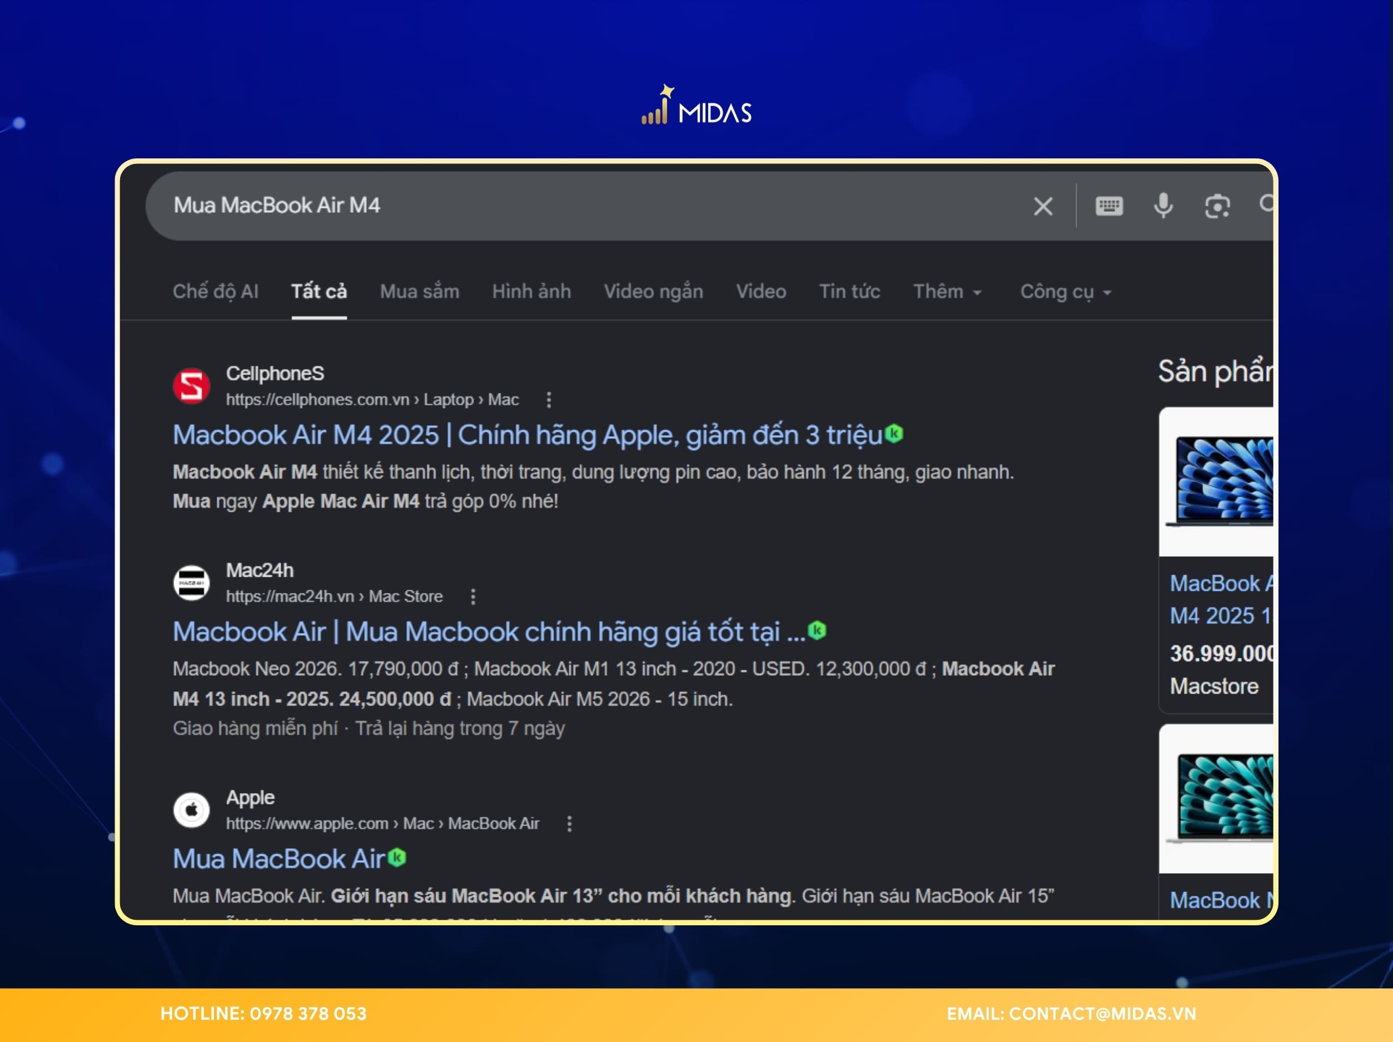
Task: Click the Mac24h site name
Action: coord(260,570)
